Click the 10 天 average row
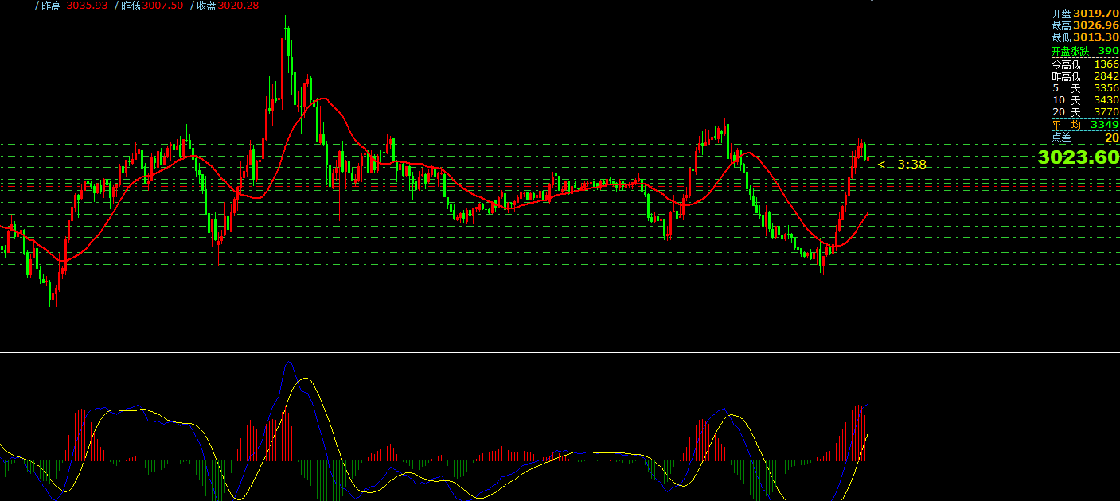 click(1085, 100)
